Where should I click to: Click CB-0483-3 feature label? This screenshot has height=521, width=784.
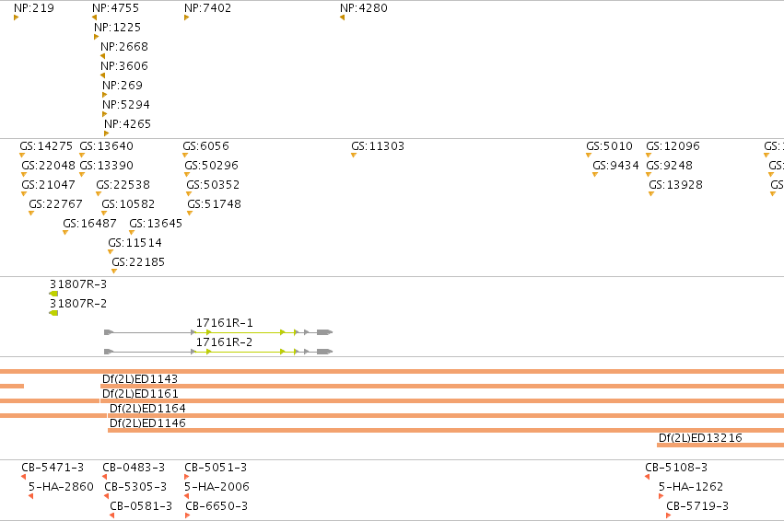134,468
